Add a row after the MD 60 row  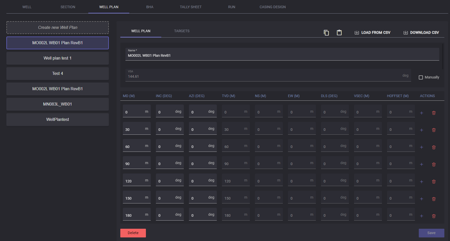[x=421, y=147]
